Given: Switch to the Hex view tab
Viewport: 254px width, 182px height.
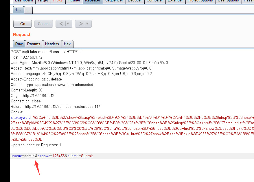Looking at the screenshot, I should tap(67, 44).
